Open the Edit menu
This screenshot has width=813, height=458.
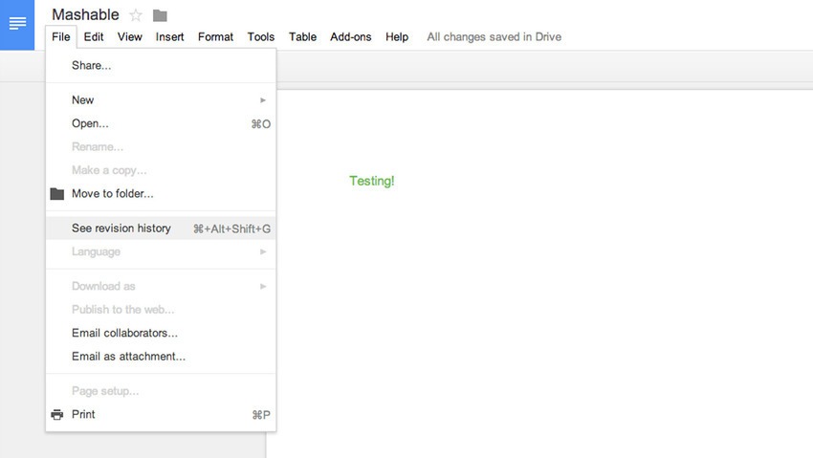point(94,37)
